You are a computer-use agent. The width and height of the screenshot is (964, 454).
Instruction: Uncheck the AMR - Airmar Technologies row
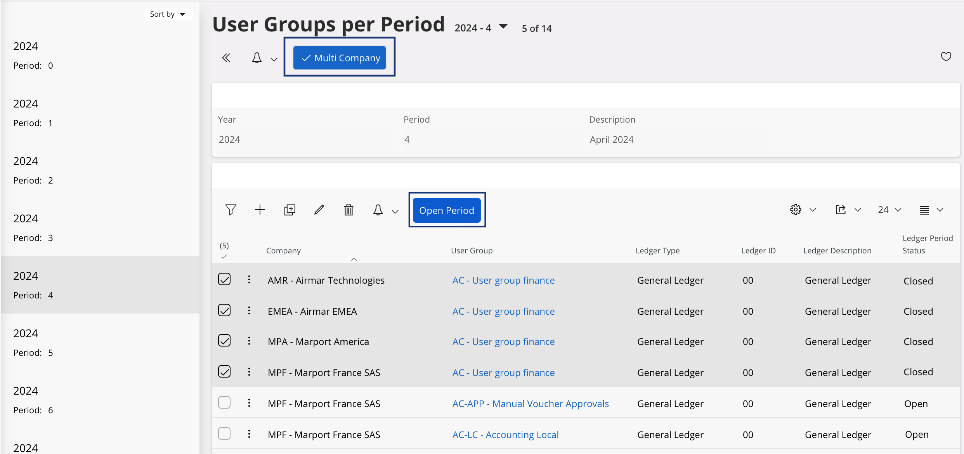224,279
